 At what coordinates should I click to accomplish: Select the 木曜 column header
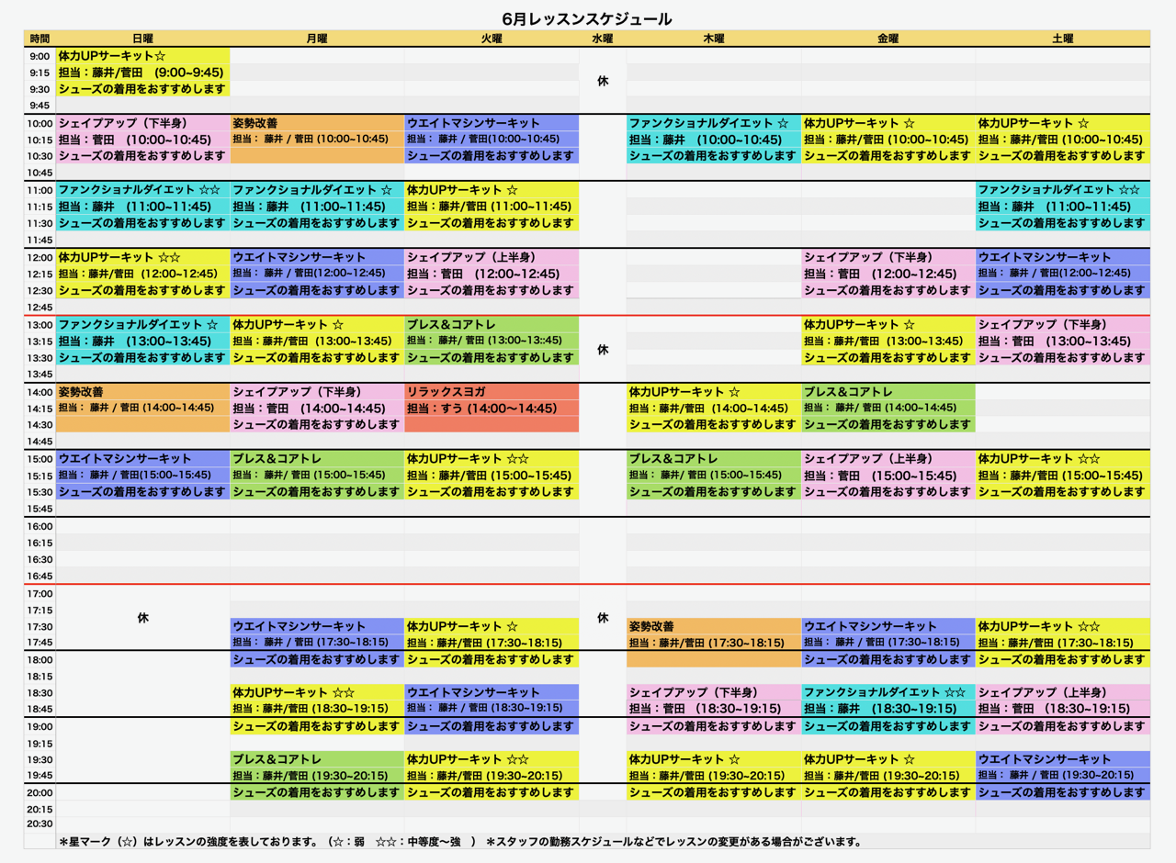[714, 39]
